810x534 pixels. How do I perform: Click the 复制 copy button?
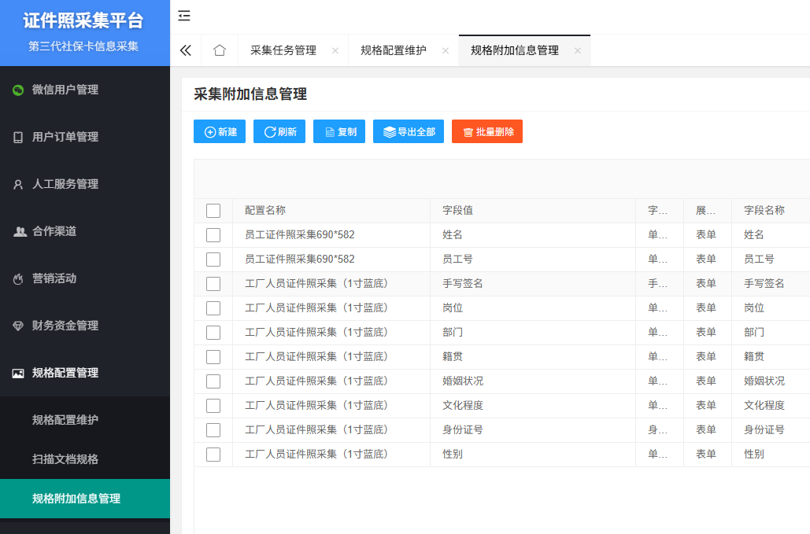click(x=339, y=132)
